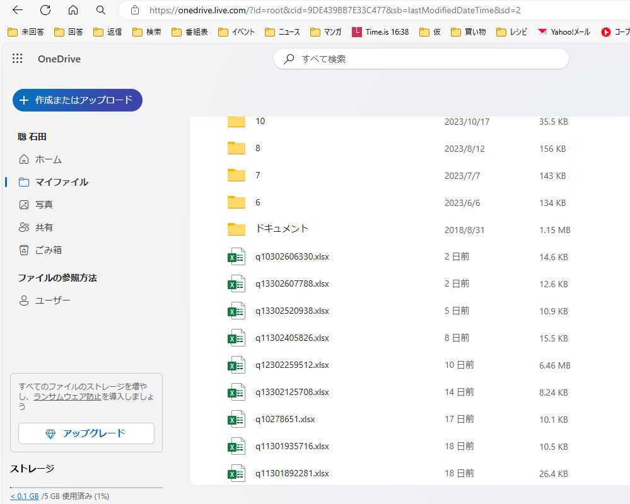The width and height of the screenshot is (630, 504).
Task: Click Excel icon of q13302520938.xlsx
Action: tap(236, 311)
